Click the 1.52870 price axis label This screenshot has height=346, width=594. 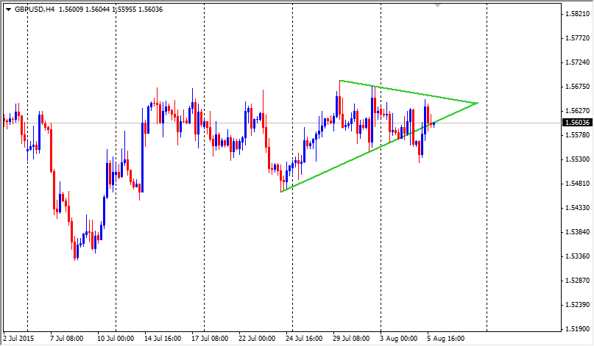577,280
